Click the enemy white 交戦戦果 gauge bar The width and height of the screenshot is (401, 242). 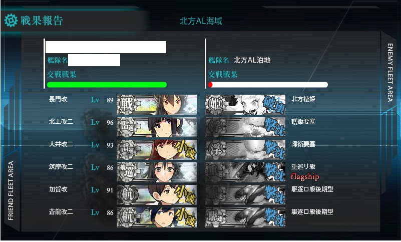(268, 85)
